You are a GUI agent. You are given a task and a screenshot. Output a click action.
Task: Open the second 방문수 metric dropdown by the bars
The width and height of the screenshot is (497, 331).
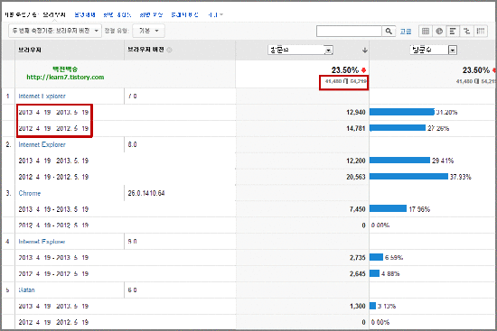[x=433, y=50]
